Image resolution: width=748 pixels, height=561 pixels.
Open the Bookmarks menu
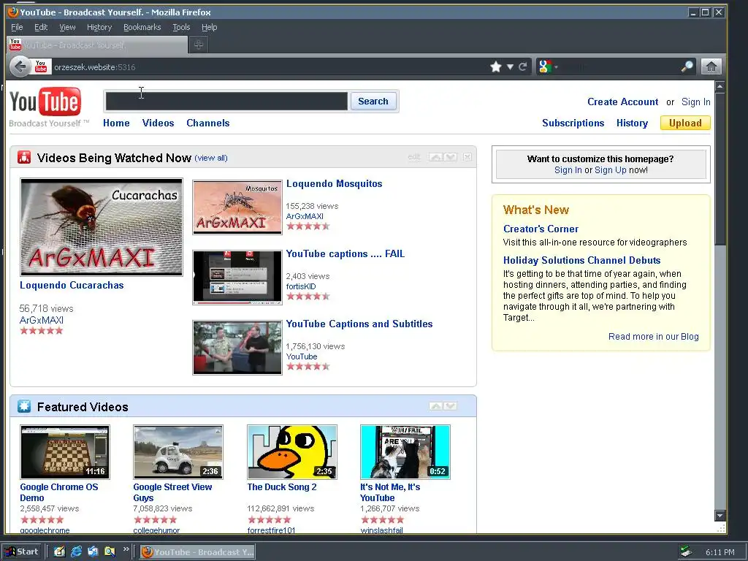click(142, 27)
